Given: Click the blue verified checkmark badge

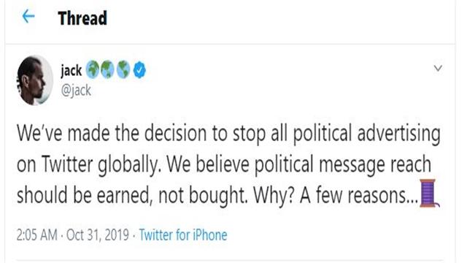Looking at the screenshot, I should 139,70.
